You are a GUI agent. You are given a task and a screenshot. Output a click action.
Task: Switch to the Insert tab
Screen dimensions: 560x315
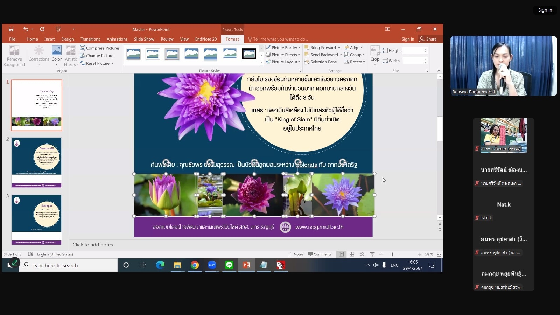49,39
